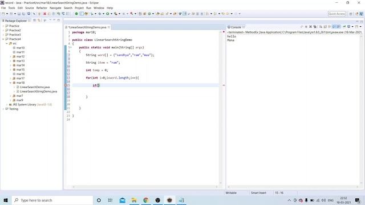The height and width of the screenshot is (205, 365).
Task: Click Remove Launch (X) in Console toolbar
Action: tap(310, 27)
